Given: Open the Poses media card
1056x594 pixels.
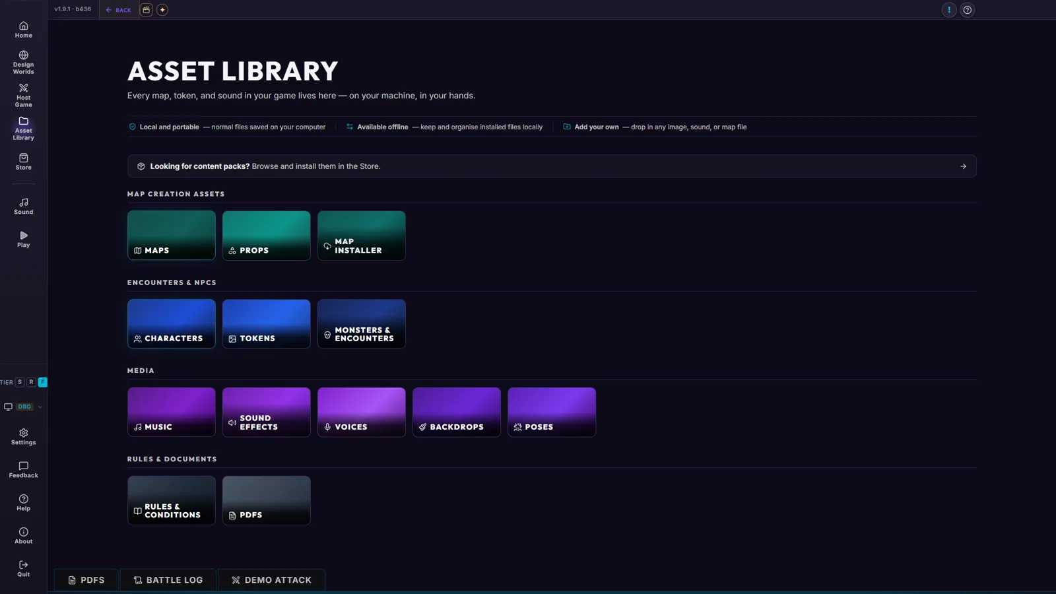Looking at the screenshot, I should [x=552, y=412].
